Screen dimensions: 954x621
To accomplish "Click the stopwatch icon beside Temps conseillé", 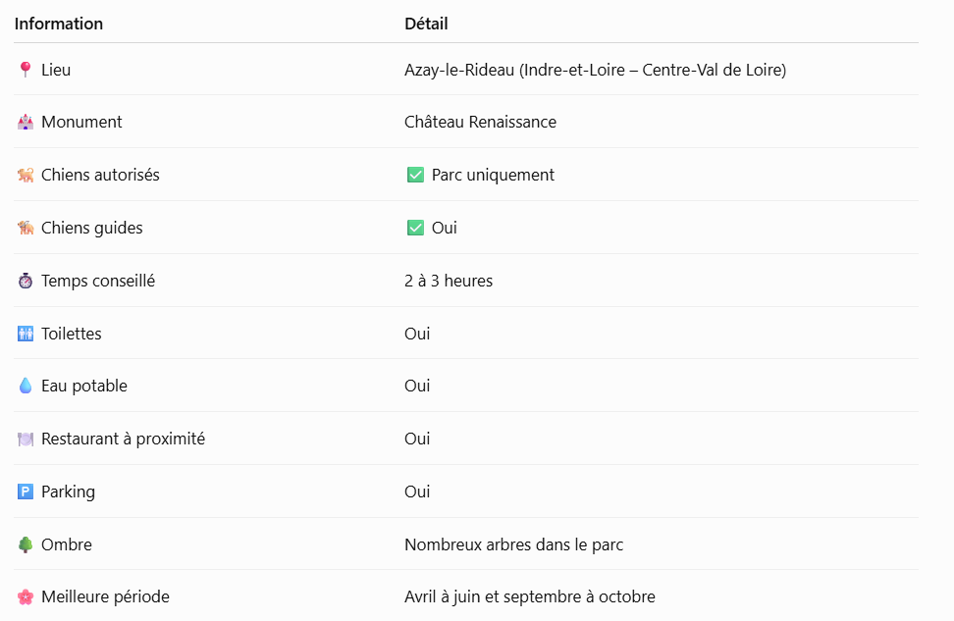I will coord(26,281).
